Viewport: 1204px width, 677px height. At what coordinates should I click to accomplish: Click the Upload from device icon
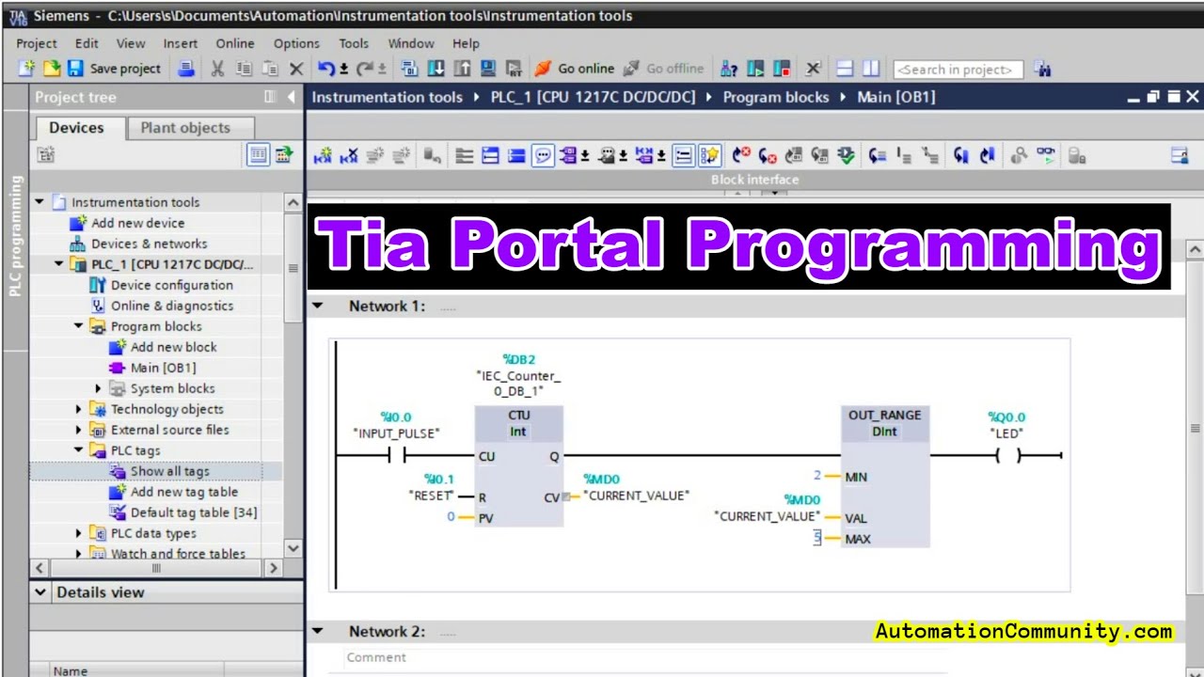[462, 69]
